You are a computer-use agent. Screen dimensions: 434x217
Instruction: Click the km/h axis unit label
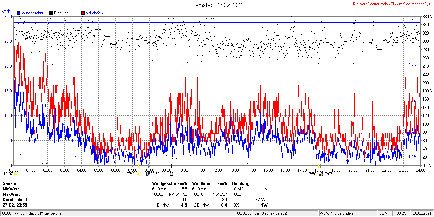click(6, 11)
